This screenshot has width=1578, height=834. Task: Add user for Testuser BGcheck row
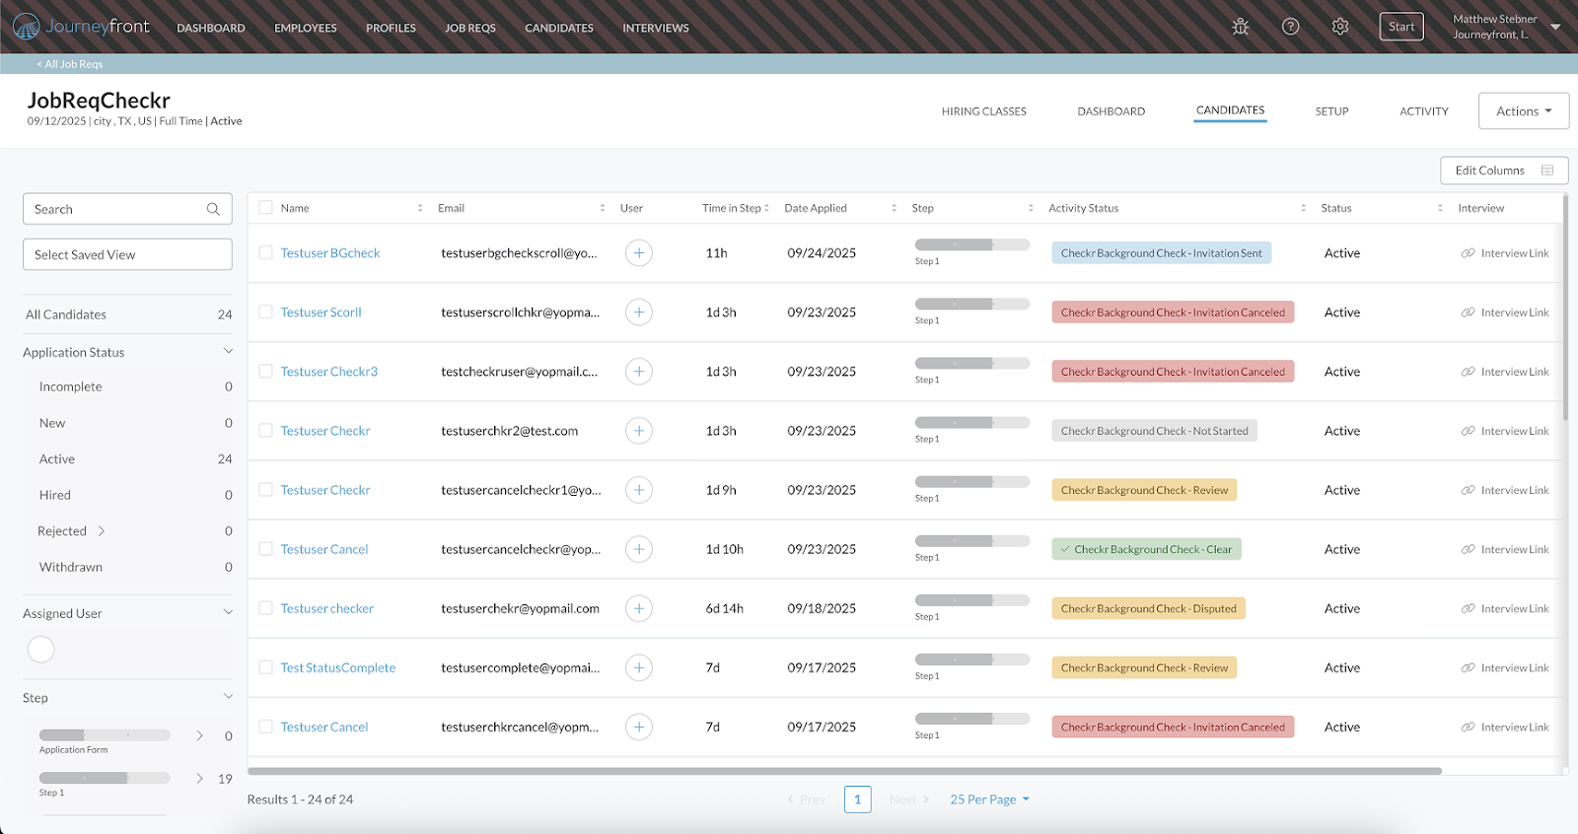pyautogui.click(x=639, y=253)
